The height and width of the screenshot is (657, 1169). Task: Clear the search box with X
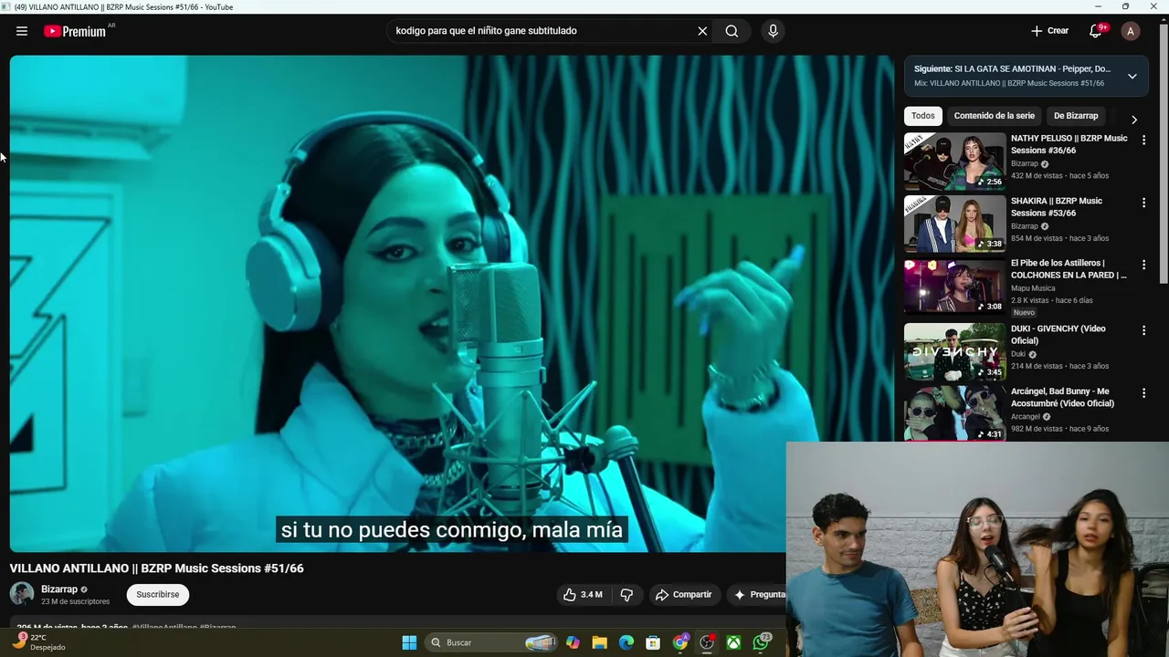click(x=702, y=31)
